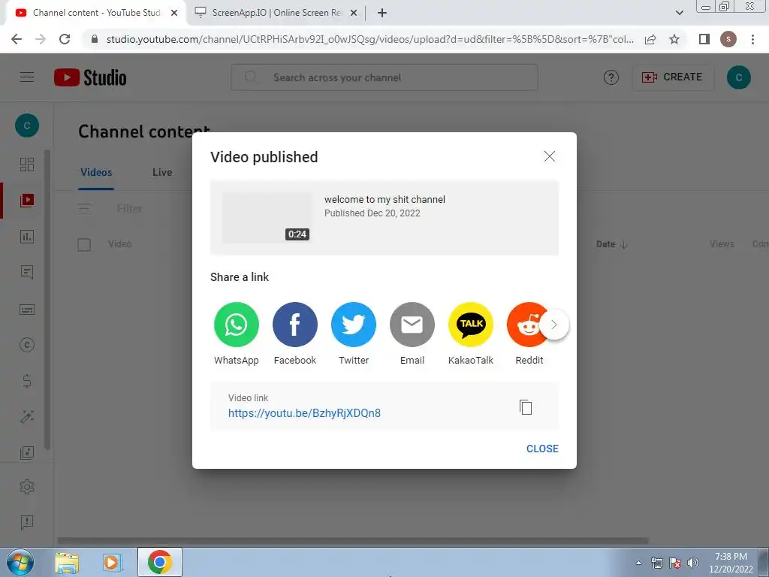
Task: Switch to the Videos tab
Action: [x=96, y=172]
